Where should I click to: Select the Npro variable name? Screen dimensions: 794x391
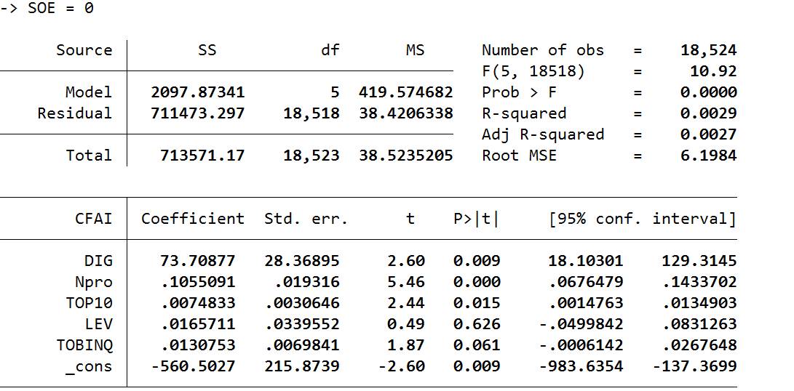(x=94, y=282)
